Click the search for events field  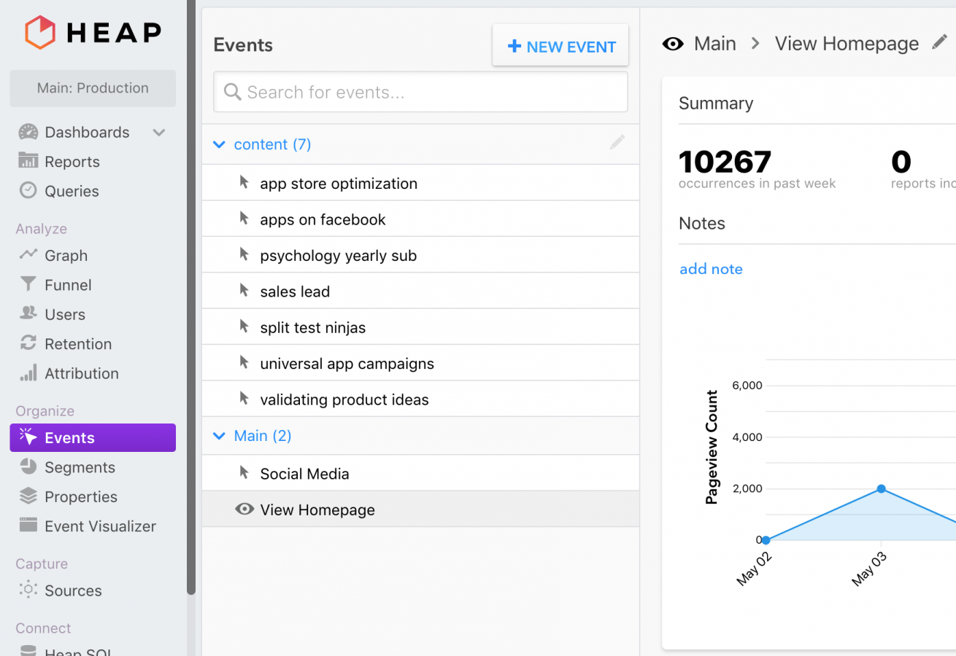[420, 92]
